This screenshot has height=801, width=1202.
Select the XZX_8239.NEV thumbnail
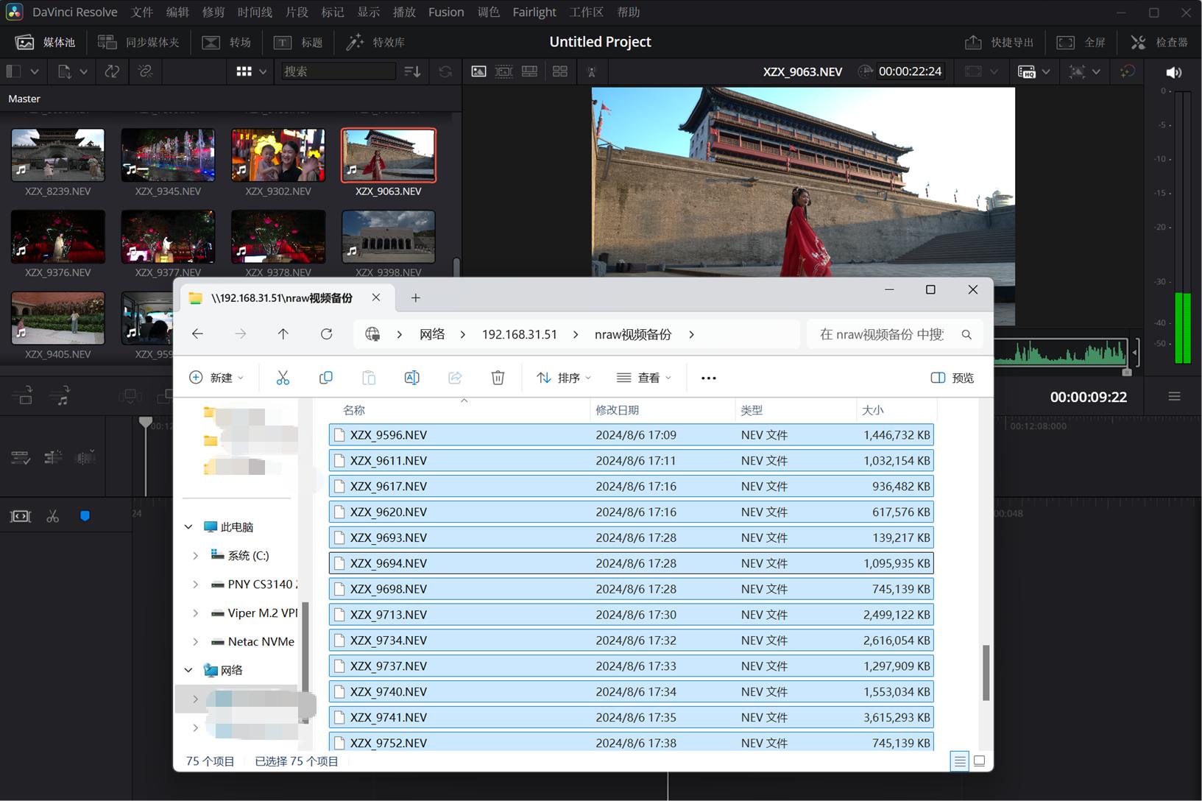[x=58, y=155]
